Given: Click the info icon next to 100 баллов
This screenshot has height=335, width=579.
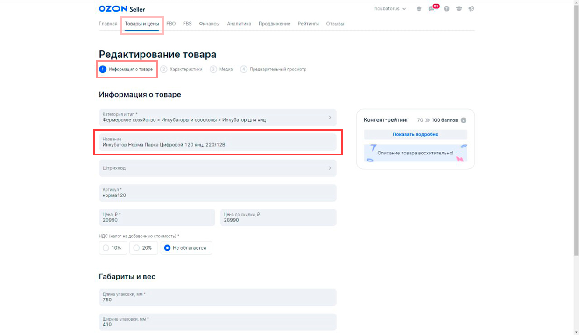Looking at the screenshot, I should 464,120.
